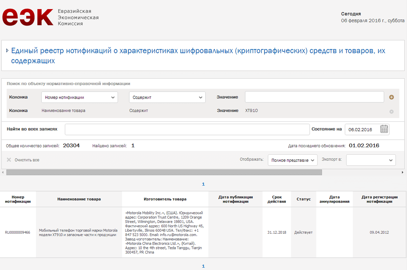Go to page 1 below the table
Screen dimensions: 407x270
tap(203, 266)
